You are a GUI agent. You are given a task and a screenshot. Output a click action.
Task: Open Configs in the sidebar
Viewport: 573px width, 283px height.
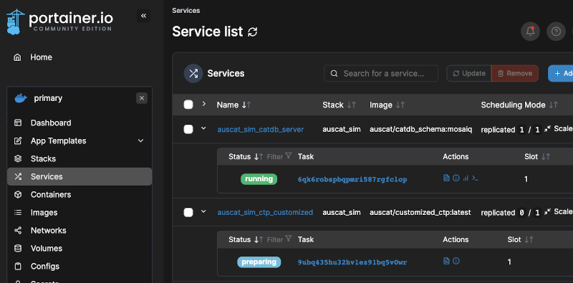click(x=80, y=267)
